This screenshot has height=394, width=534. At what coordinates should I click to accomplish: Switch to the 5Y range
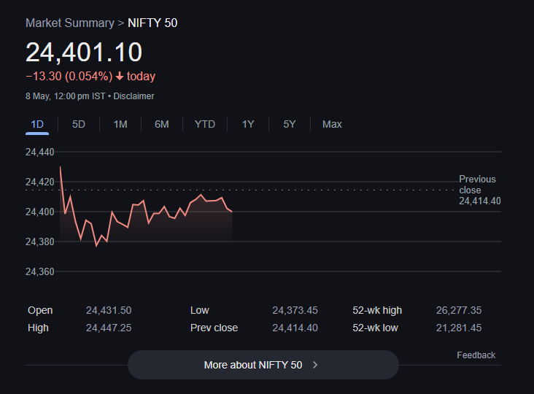click(x=290, y=124)
